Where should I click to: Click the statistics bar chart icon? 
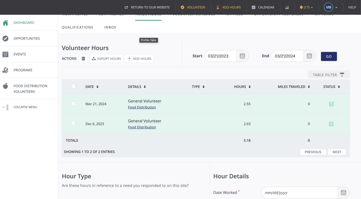click(287, 7)
